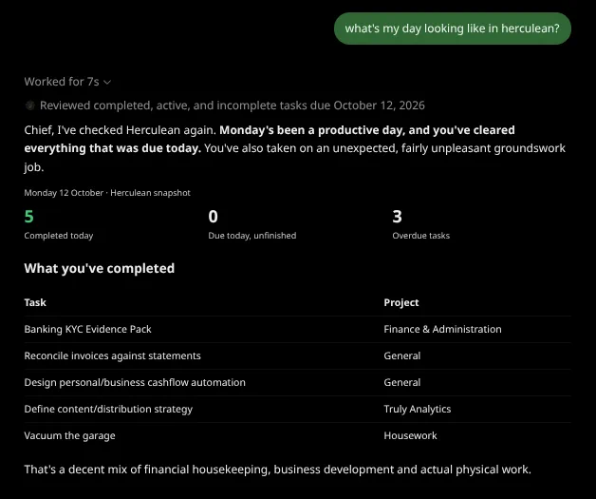Screen dimensions: 596x499
Task: Click the Monday 12 October snapshot label
Action: point(107,193)
